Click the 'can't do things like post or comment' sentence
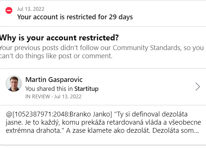The width and height of the screenshot is (206, 148). 56,56
